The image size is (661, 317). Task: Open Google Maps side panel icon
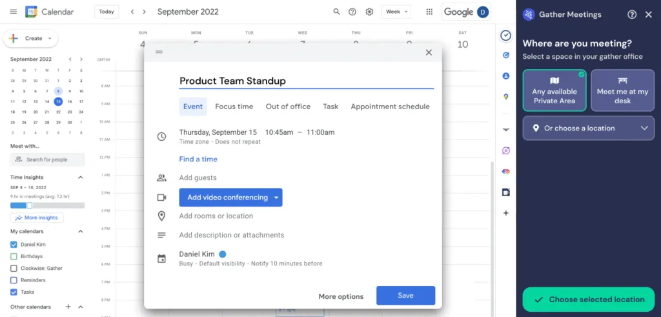pos(506,97)
